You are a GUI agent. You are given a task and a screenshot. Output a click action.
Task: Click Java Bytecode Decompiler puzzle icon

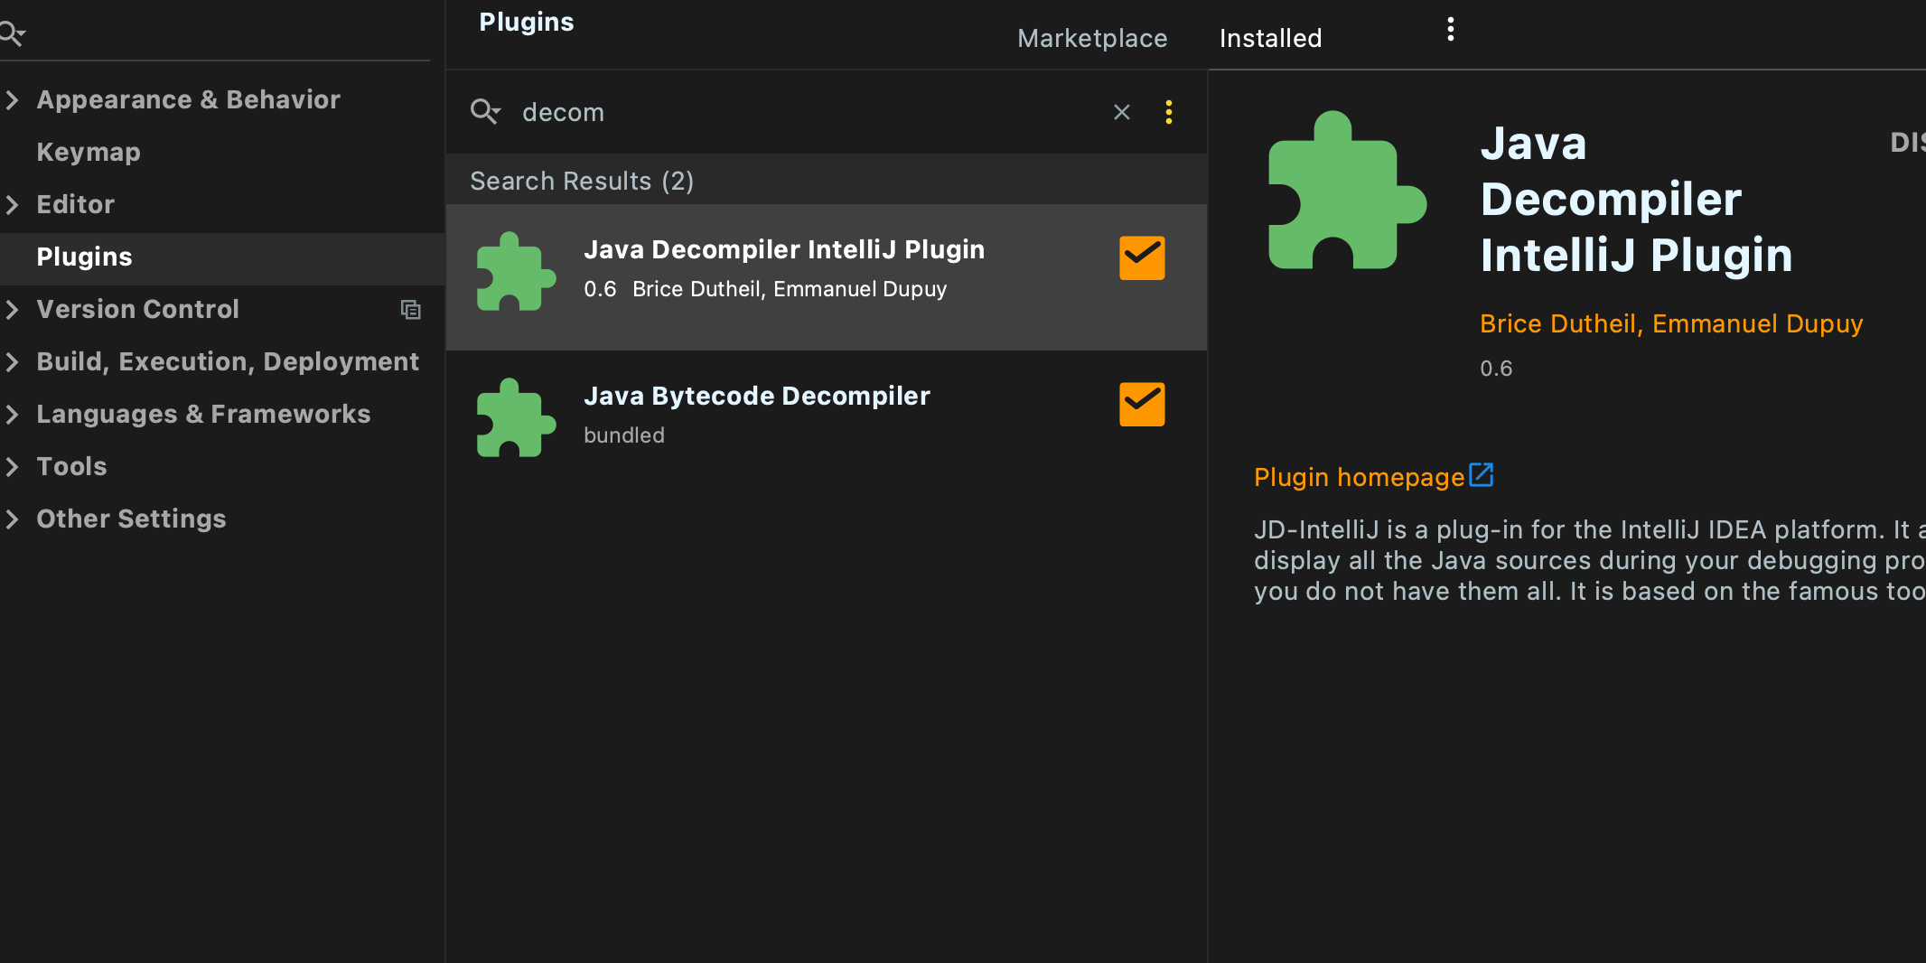516,417
